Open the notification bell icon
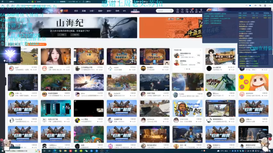 point(197,11)
